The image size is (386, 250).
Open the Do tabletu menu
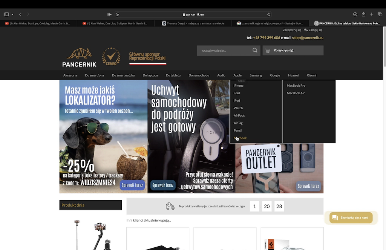pyautogui.click(x=173, y=75)
